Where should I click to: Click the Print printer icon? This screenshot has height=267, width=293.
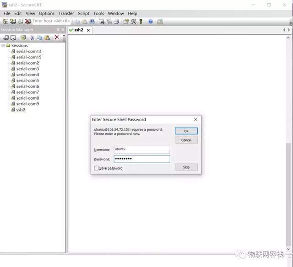[x=116, y=21]
